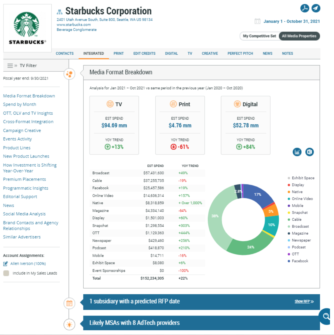The image size is (334, 335).
Task: Click Native trend + Over 1,000%
Action: click(190, 203)
